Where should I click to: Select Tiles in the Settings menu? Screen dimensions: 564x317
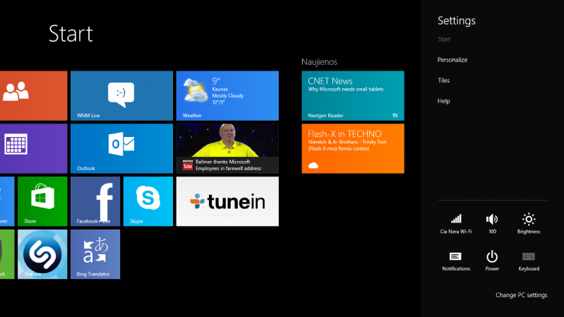coord(443,80)
